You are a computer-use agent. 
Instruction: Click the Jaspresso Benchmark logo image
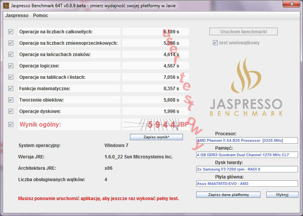pos(246,87)
